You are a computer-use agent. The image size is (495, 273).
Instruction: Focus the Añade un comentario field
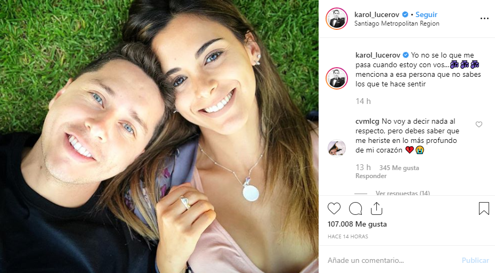(x=391, y=260)
